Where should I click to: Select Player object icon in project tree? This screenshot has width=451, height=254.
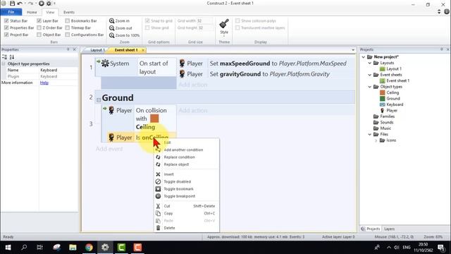382,110
